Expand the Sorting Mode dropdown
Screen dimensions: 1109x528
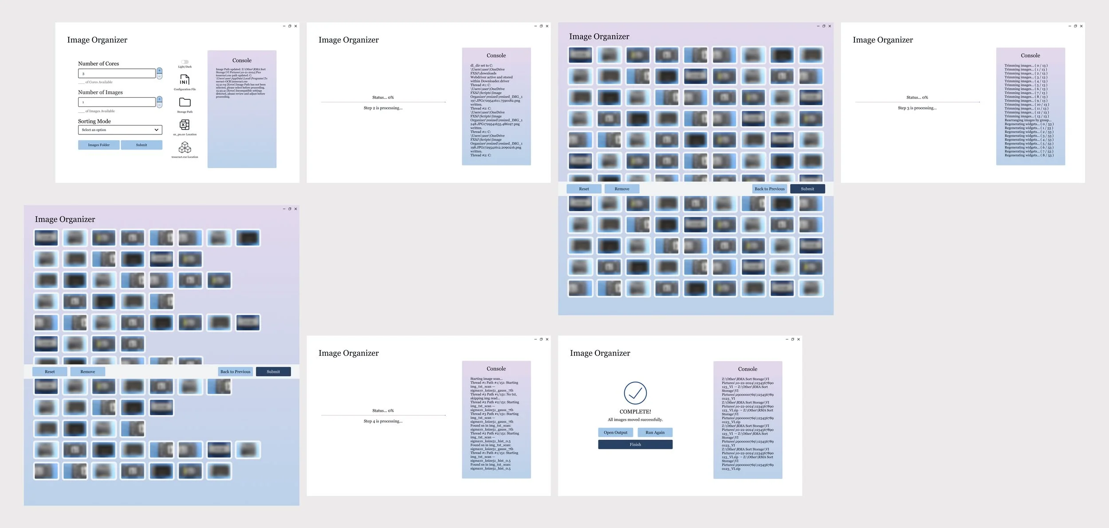(120, 130)
